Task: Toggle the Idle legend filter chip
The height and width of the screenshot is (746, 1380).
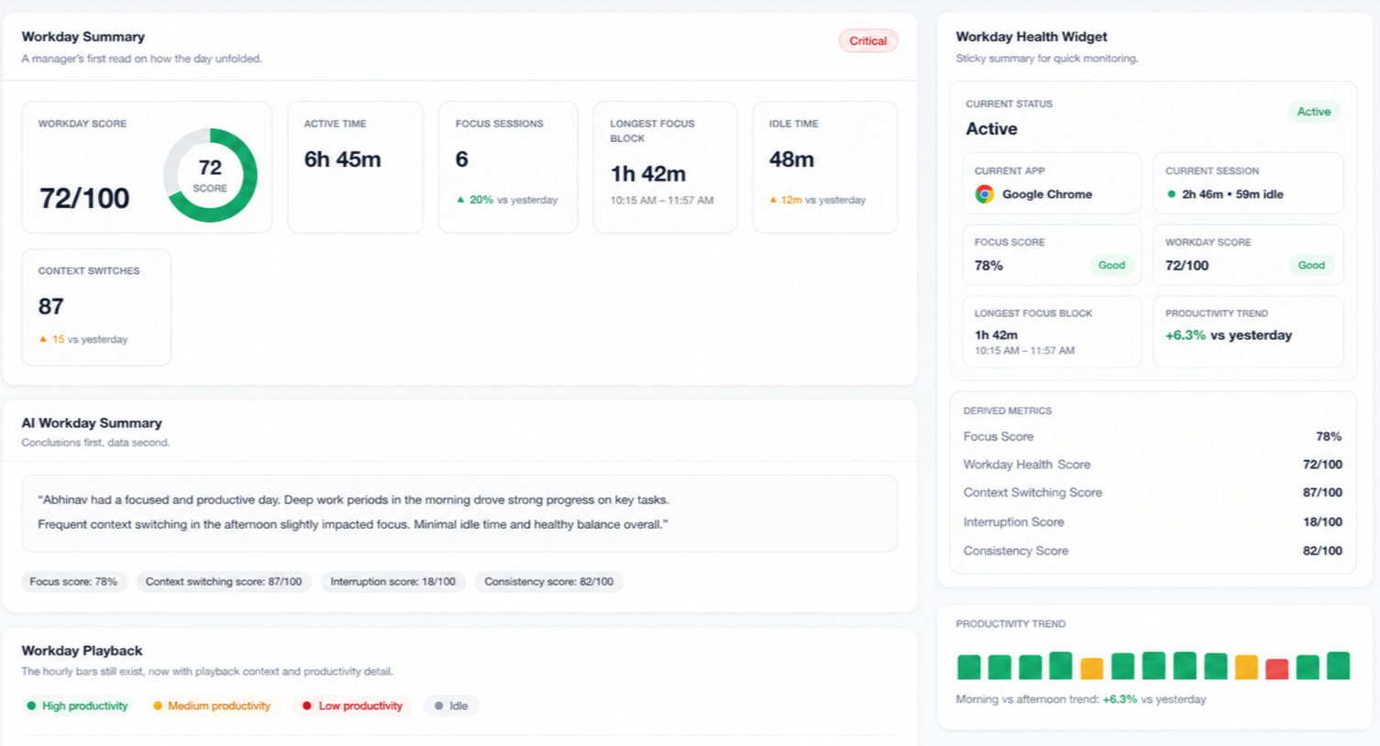Action: 451,706
